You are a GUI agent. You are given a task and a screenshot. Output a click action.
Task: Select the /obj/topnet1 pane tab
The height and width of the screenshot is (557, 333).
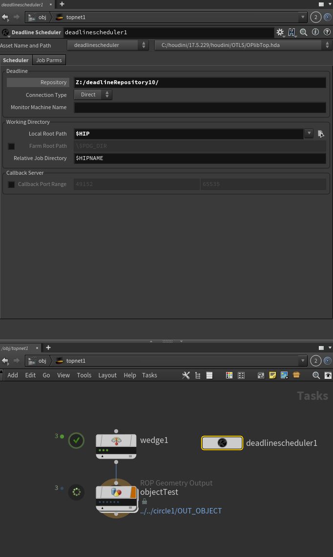[x=15, y=348]
